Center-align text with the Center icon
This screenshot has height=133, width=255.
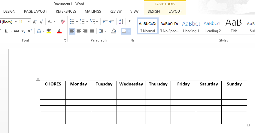pos(79,31)
